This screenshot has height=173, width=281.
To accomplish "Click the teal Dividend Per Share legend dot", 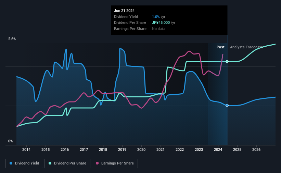I will [50, 163].
